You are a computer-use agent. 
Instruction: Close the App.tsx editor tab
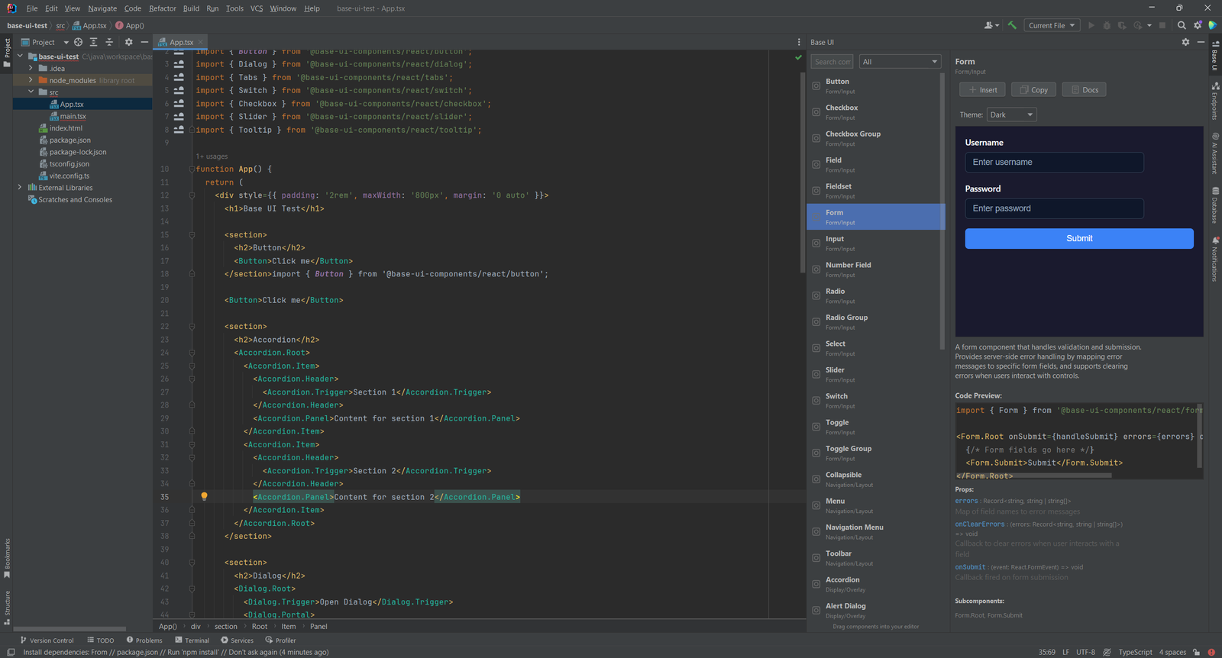coord(201,43)
